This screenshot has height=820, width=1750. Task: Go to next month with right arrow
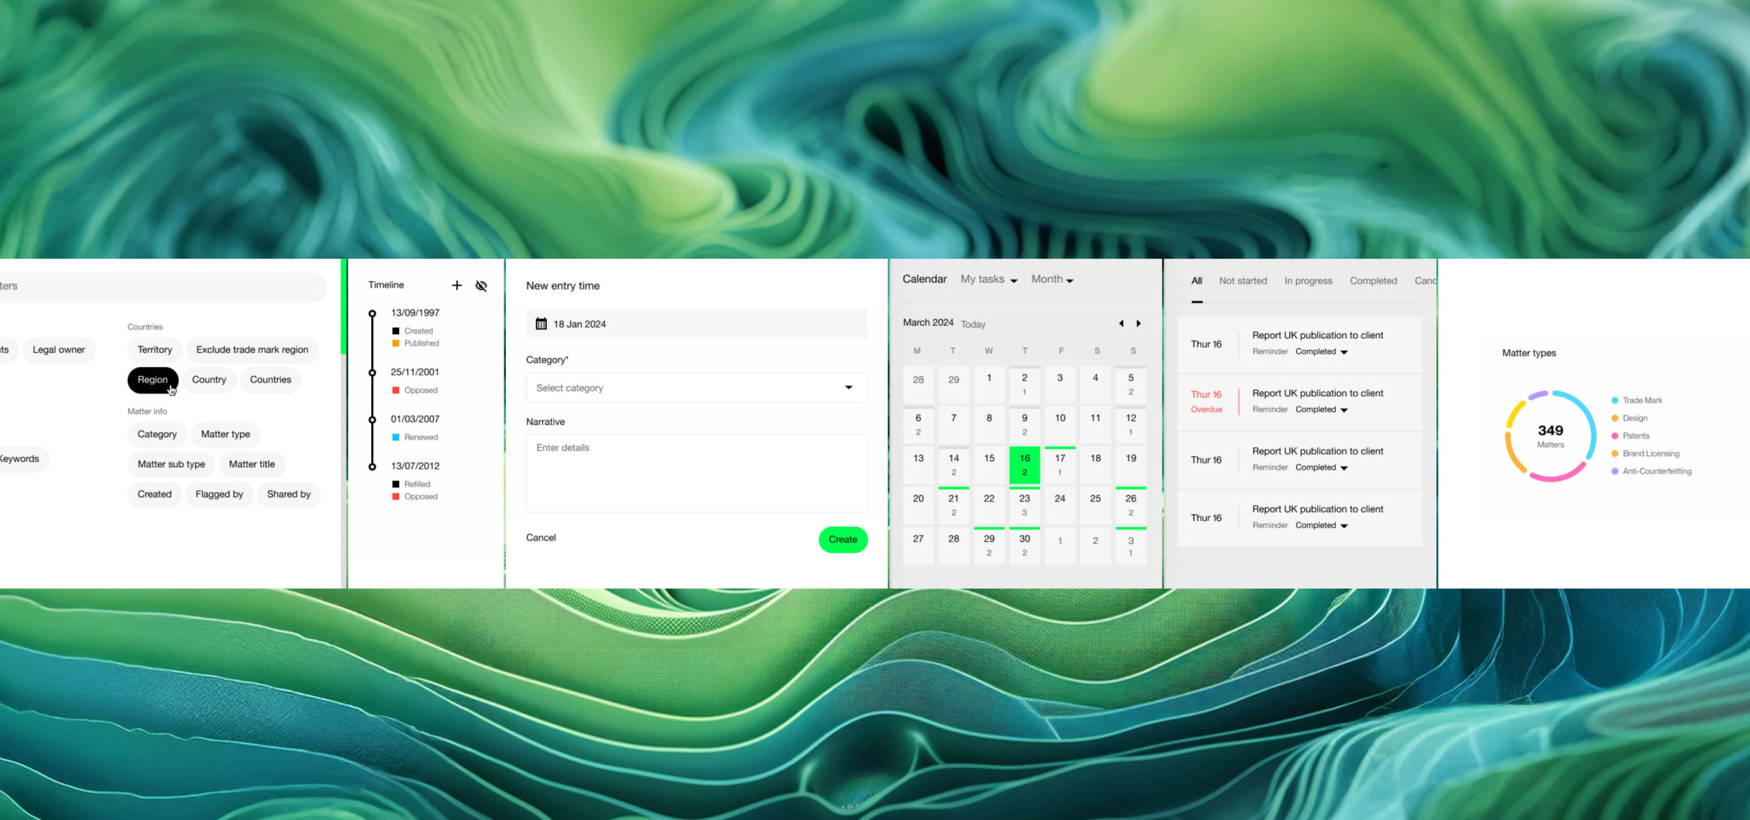tap(1139, 323)
